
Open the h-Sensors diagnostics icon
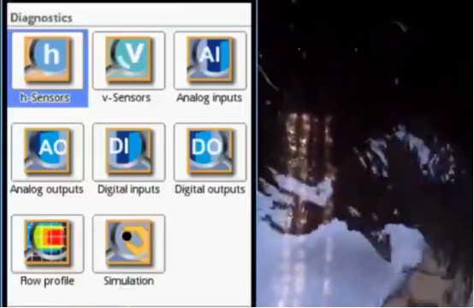tap(47, 60)
